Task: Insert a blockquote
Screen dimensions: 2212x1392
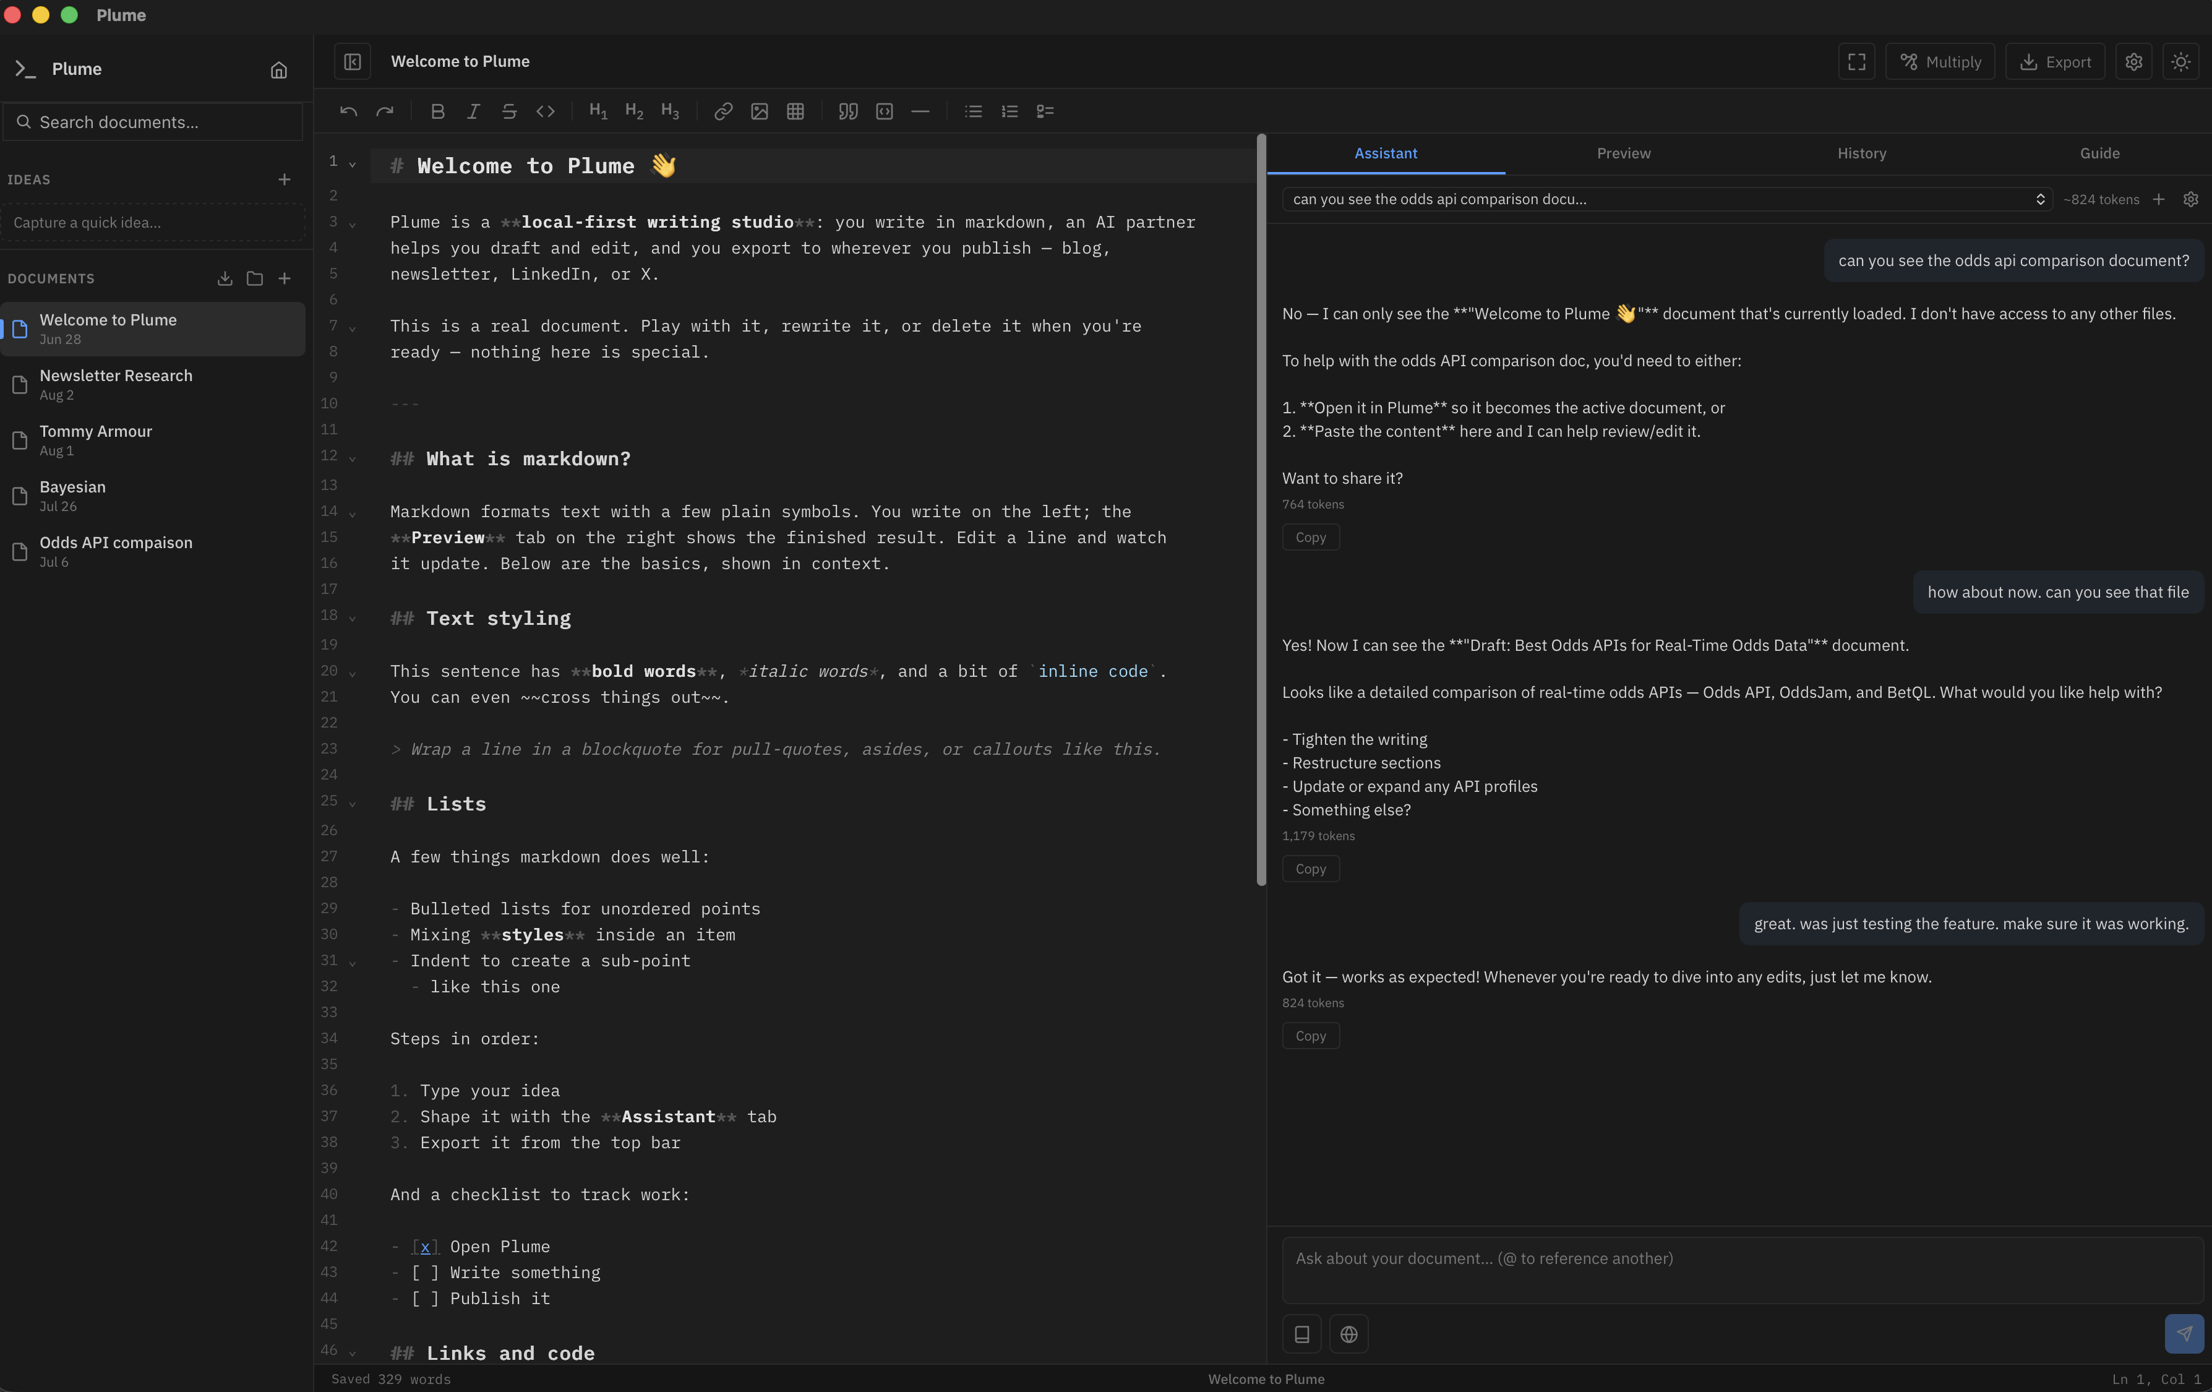Action: click(848, 111)
